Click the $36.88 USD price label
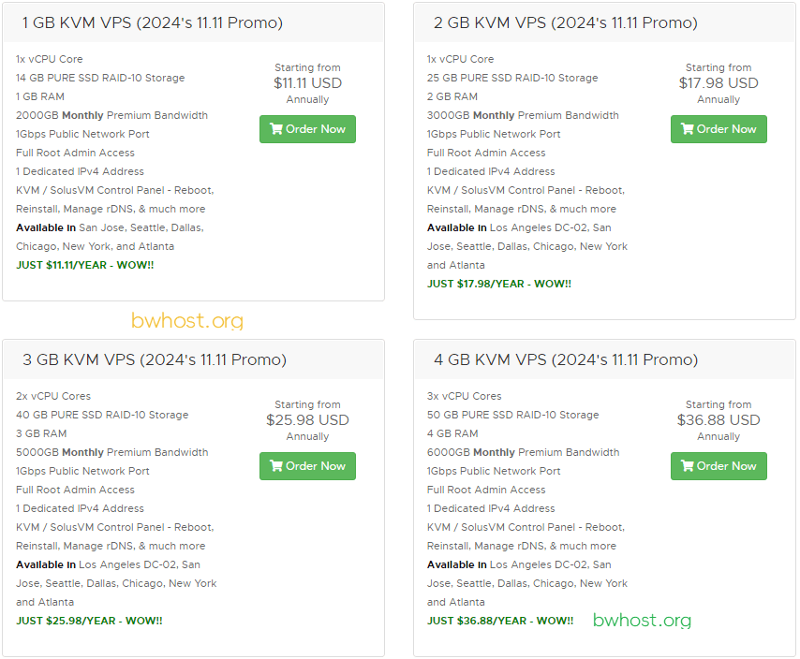 pos(719,420)
